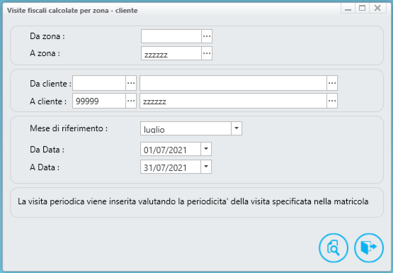Click the A Data label
This screenshot has height=273, width=393.
pyautogui.click(x=45, y=167)
